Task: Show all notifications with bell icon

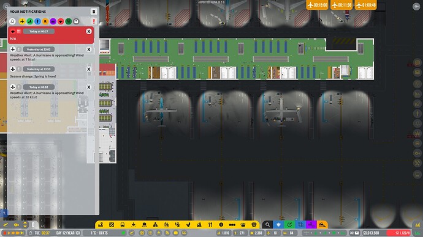Action: [x=12, y=21]
